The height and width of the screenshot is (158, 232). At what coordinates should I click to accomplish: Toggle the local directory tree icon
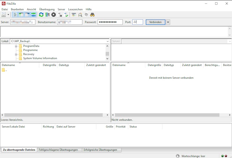point(21,15)
